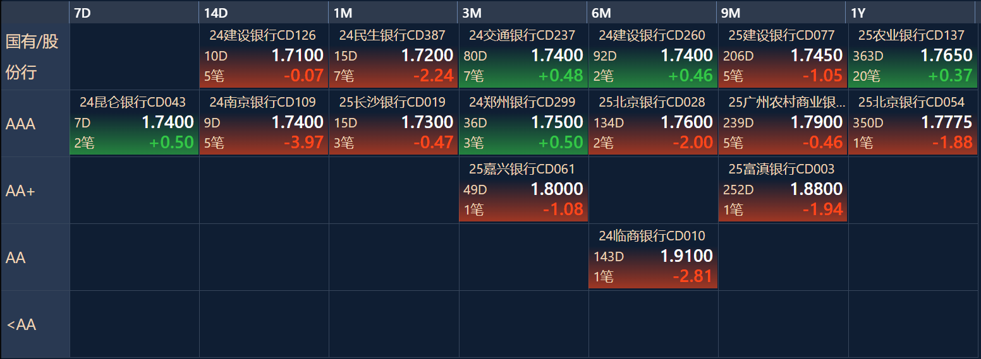Click the <AA rating row label
The height and width of the screenshot is (359, 981).
(35, 324)
